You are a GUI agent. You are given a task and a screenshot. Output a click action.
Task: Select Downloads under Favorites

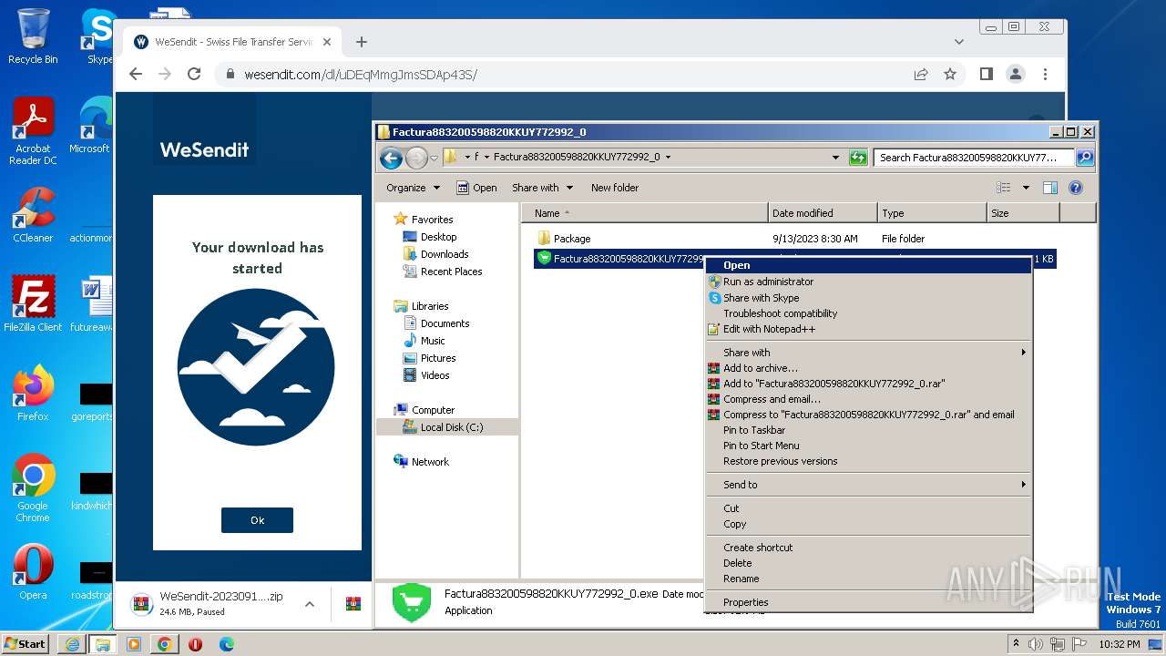[445, 254]
